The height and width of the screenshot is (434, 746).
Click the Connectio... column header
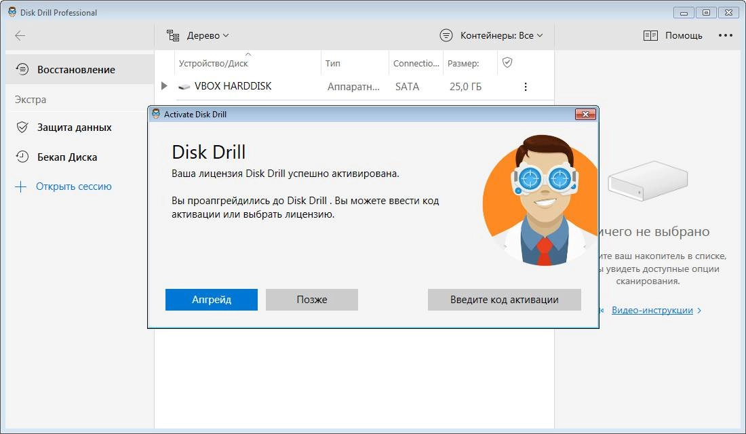pyautogui.click(x=416, y=63)
